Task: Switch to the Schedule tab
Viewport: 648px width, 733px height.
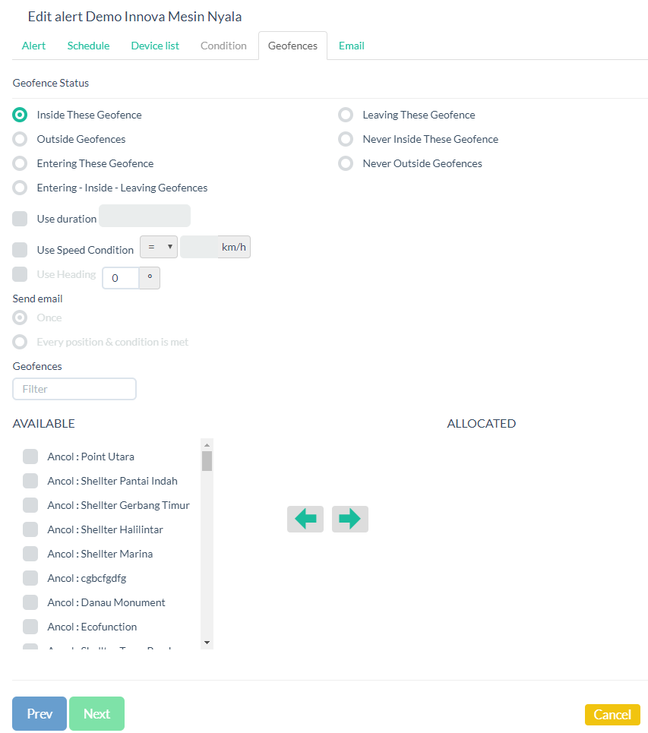Action: pyautogui.click(x=88, y=46)
